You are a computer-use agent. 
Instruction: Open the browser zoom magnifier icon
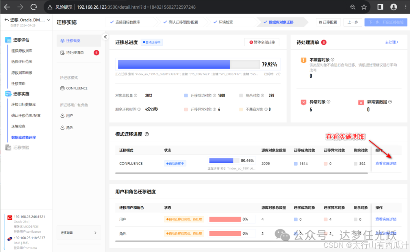click(x=353, y=7)
